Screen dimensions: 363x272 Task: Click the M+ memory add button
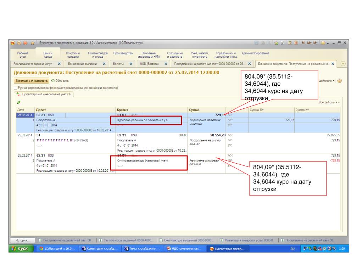(309, 43)
